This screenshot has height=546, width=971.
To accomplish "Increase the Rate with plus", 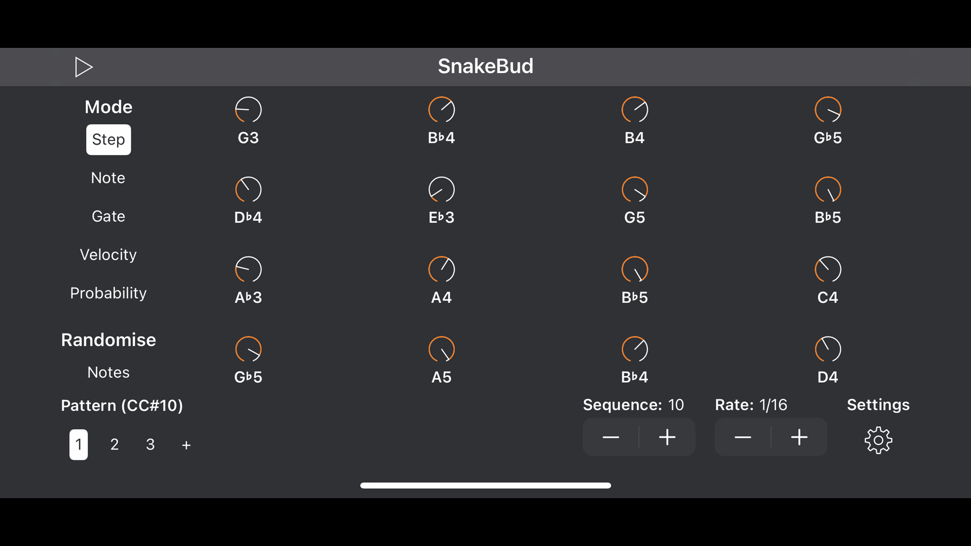I will click(x=799, y=437).
